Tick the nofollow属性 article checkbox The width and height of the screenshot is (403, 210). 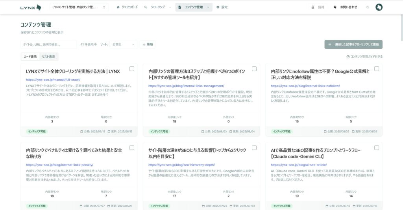[377, 69]
